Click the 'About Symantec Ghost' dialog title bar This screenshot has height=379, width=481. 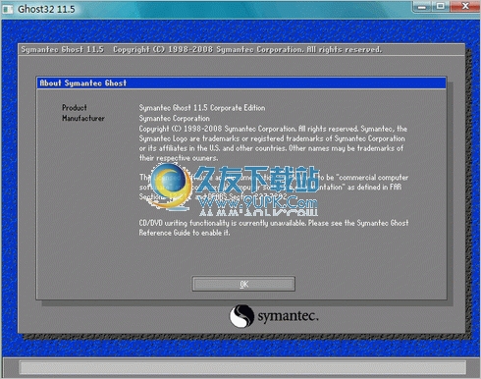[x=241, y=83]
